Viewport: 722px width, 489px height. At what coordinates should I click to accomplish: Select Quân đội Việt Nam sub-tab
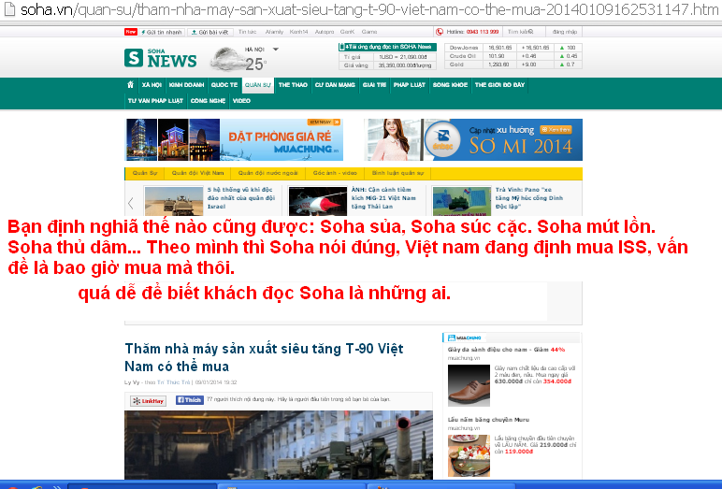click(197, 173)
